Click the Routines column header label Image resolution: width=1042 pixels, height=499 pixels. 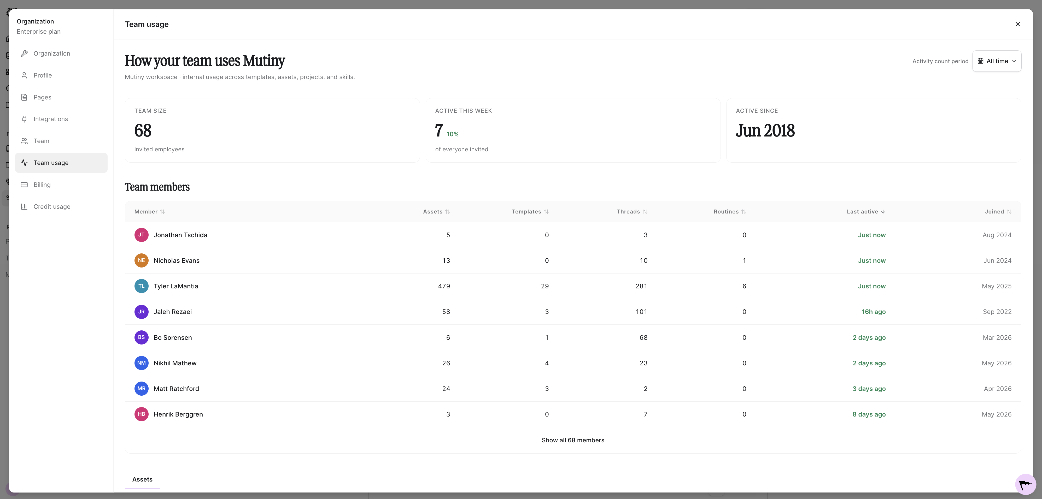[x=726, y=211]
